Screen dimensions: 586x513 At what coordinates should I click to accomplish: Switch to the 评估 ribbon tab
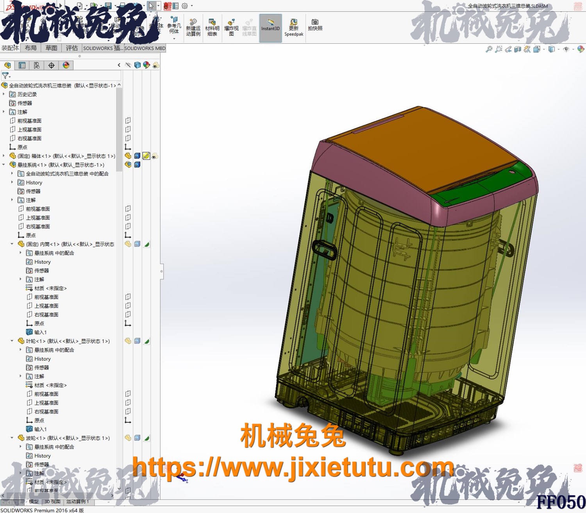point(71,48)
